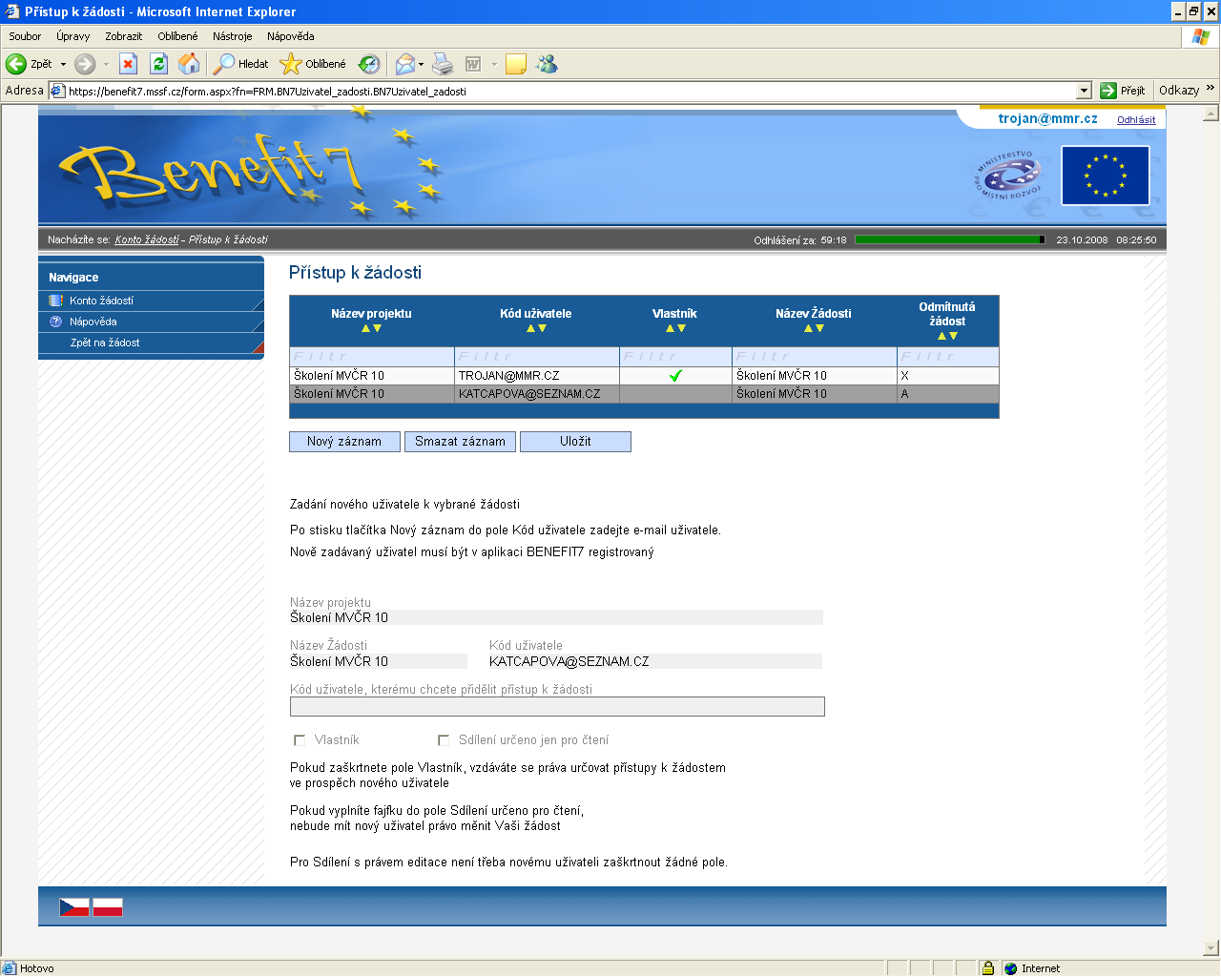Click the Odhlásit logout link
The height and width of the screenshot is (977, 1221).
click(x=1136, y=120)
